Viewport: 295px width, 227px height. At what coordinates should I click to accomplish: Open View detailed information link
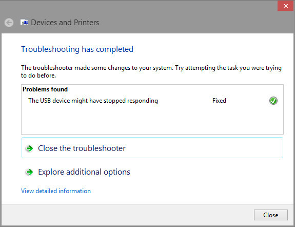56,191
